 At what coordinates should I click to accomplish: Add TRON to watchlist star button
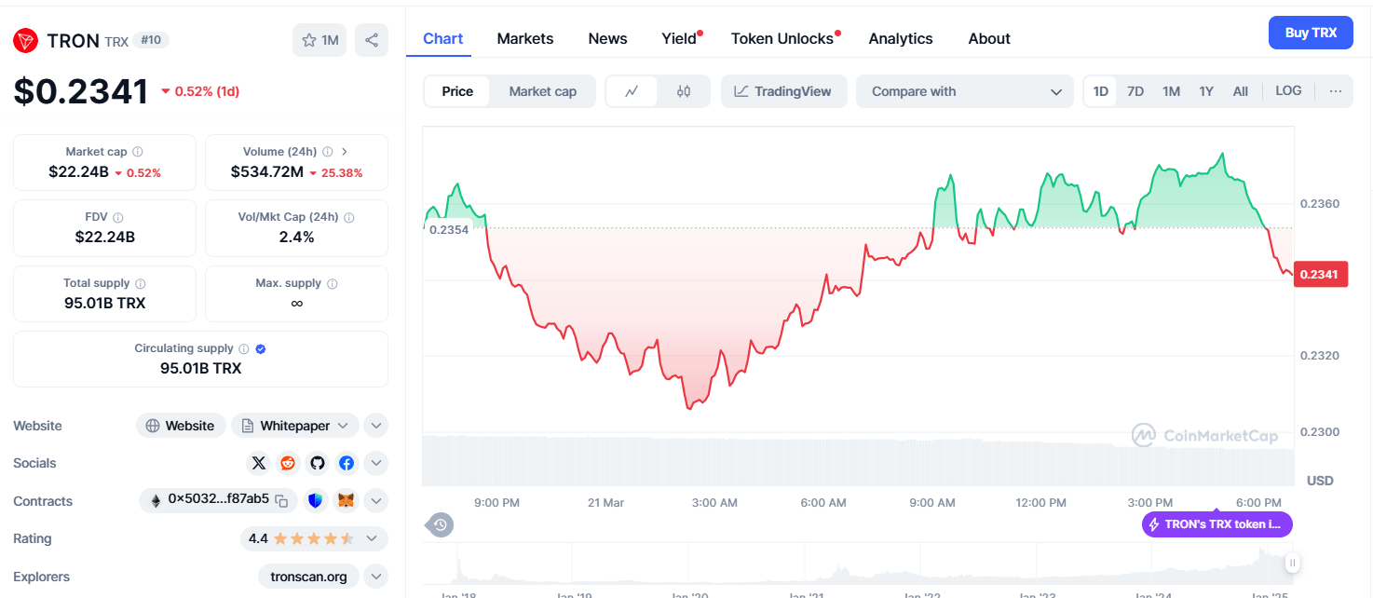point(319,40)
